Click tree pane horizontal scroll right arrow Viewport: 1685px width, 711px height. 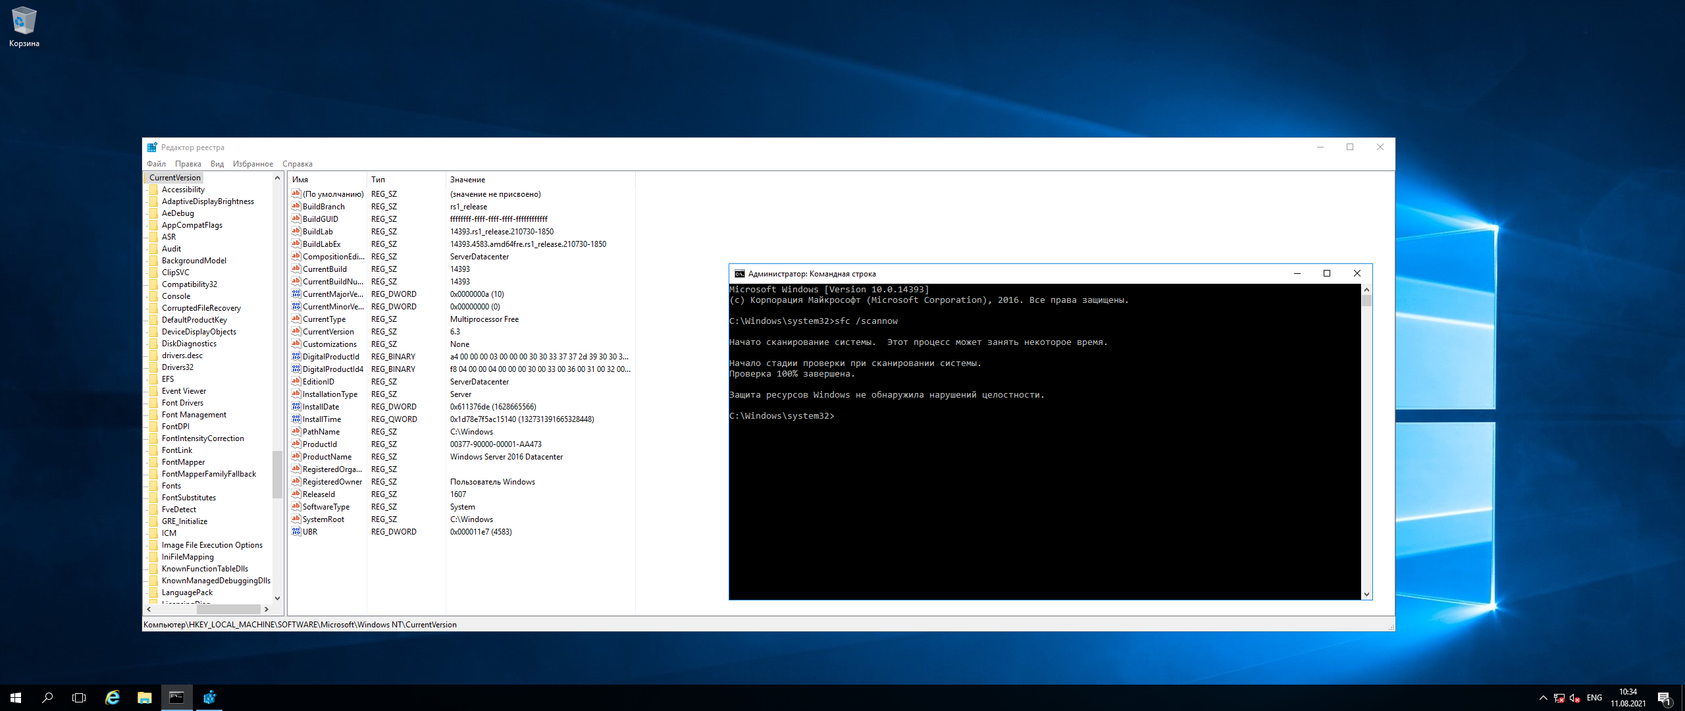(x=266, y=610)
